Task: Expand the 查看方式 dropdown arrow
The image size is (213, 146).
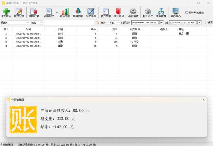Action: pos(57,13)
